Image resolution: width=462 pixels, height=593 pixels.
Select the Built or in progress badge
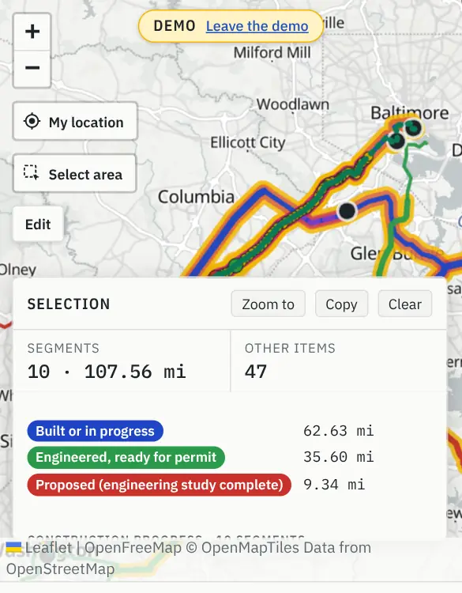(x=96, y=431)
